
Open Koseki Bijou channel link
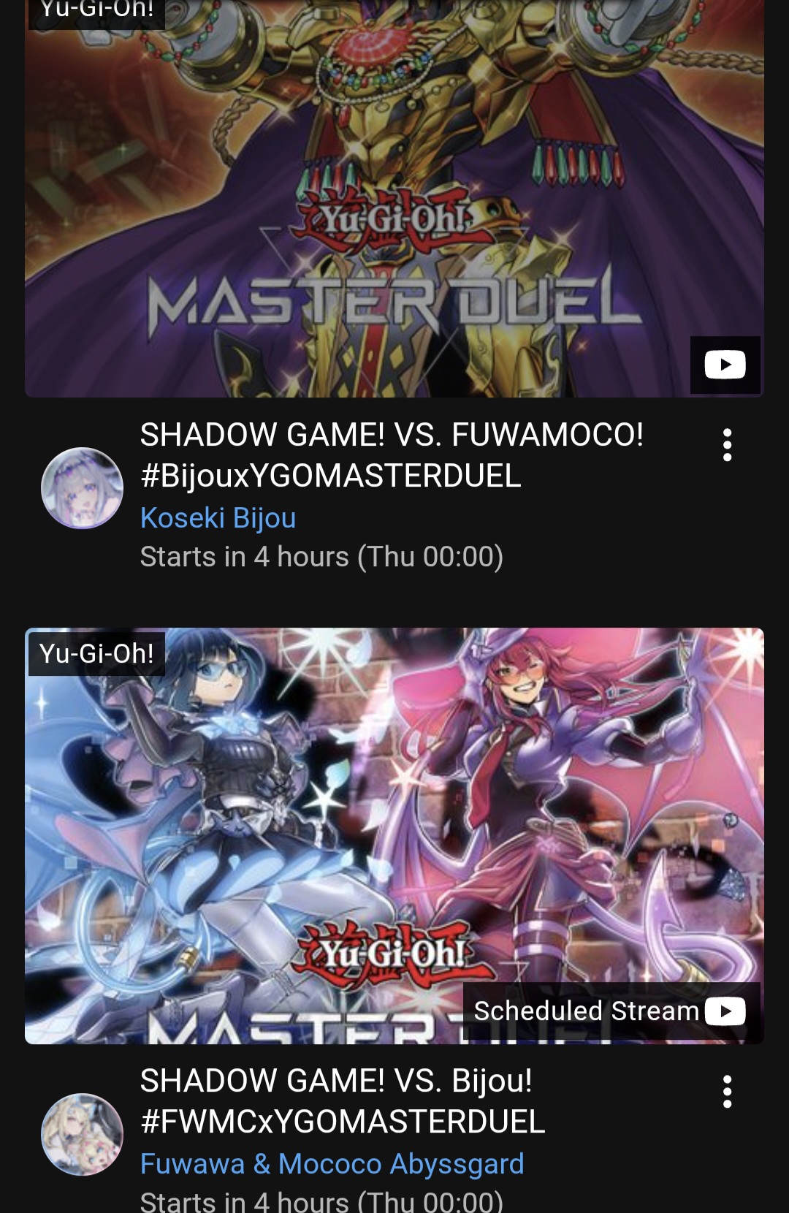pos(218,517)
